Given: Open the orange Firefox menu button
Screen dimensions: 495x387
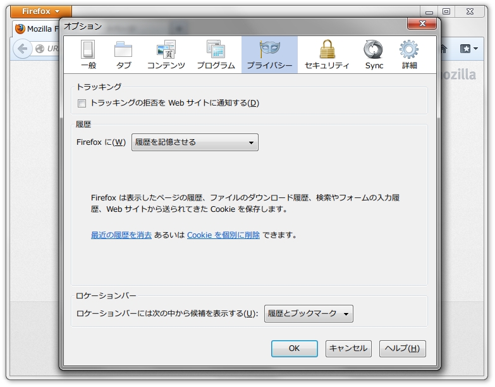Looking at the screenshot, I should click(x=40, y=11).
